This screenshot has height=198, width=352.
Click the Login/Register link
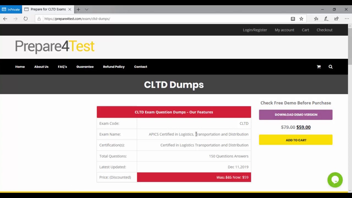click(255, 30)
